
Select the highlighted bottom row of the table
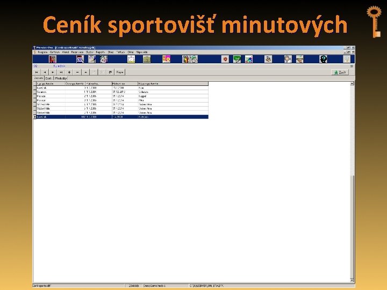click(x=122, y=117)
